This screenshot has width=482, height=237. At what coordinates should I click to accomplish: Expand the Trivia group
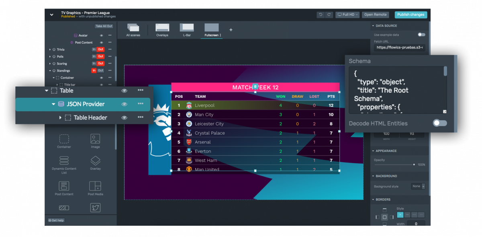(50, 49)
